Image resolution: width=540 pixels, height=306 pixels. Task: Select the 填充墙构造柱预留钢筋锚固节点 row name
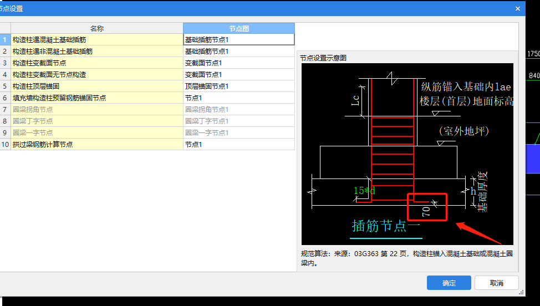coord(97,98)
